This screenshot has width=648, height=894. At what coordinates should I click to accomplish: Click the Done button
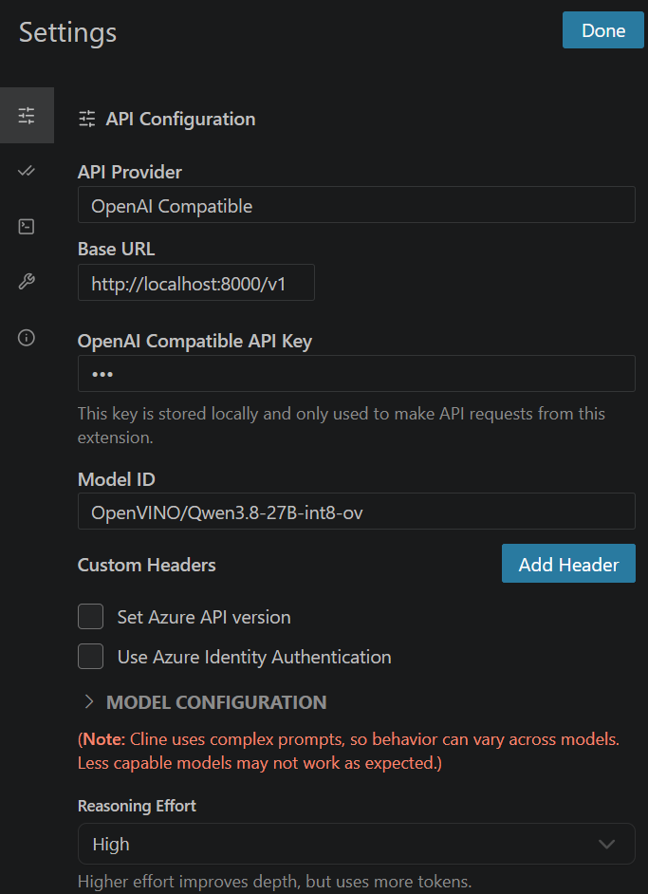pyautogui.click(x=603, y=30)
